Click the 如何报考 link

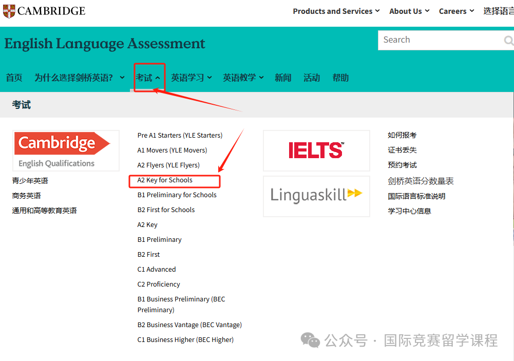click(x=402, y=136)
